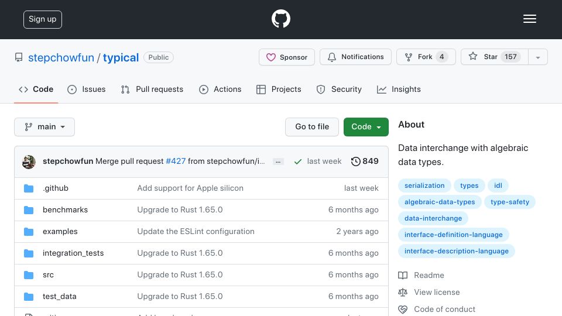Open the hamburger navigation menu

pos(529,19)
